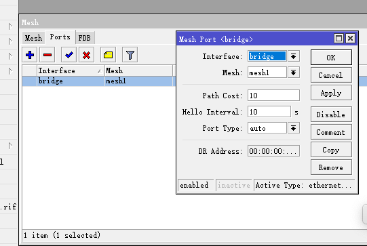
Task: Click the Active Type ethernet status
Action: pyautogui.click(x=305, y=185)
